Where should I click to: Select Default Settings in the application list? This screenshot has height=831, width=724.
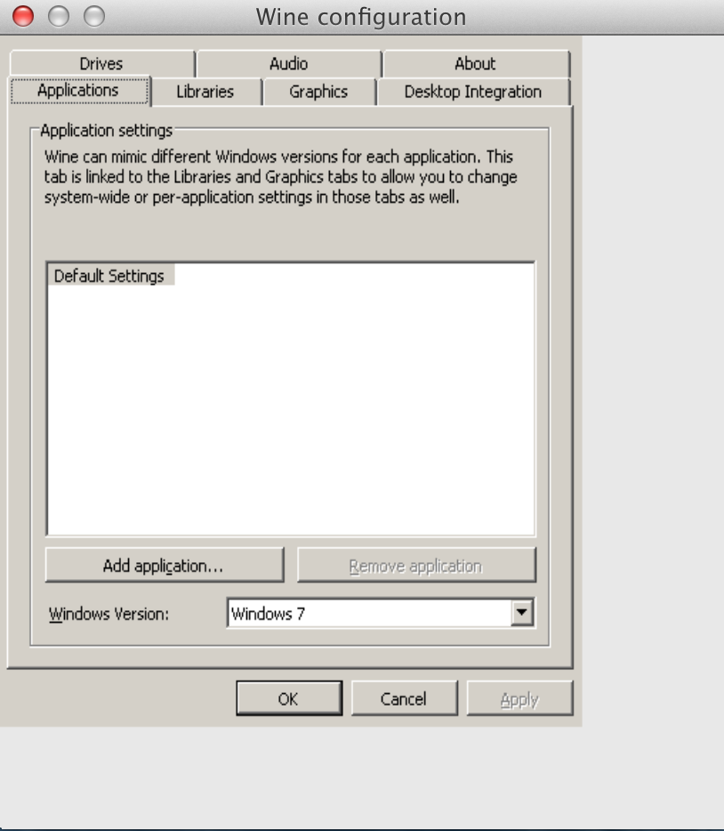[109, 276]
